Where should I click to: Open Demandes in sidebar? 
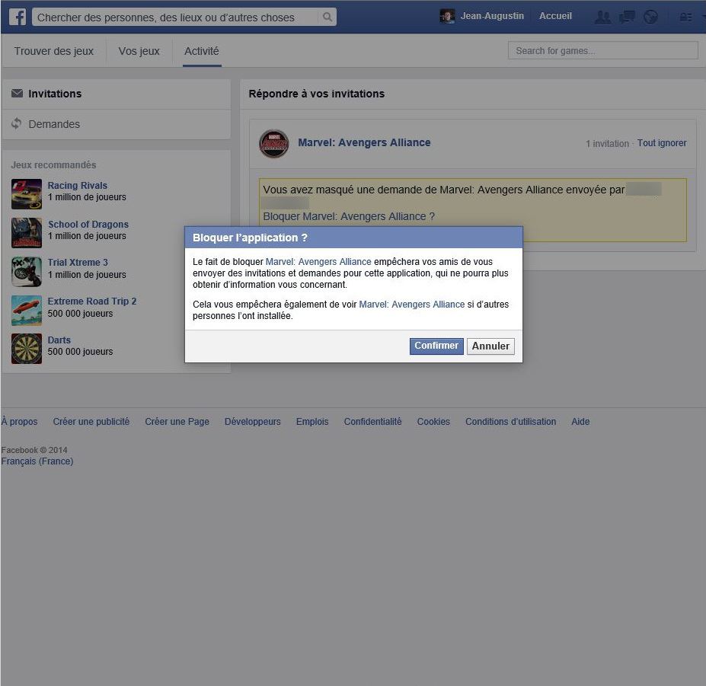117,124
